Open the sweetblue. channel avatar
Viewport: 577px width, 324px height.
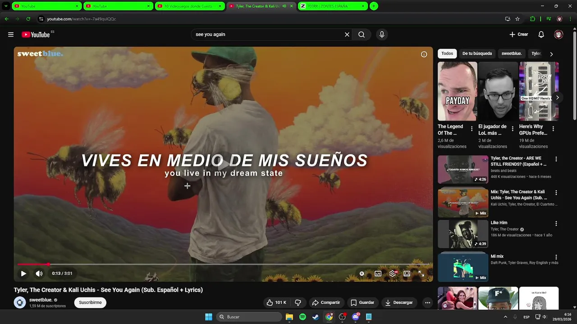20,302
